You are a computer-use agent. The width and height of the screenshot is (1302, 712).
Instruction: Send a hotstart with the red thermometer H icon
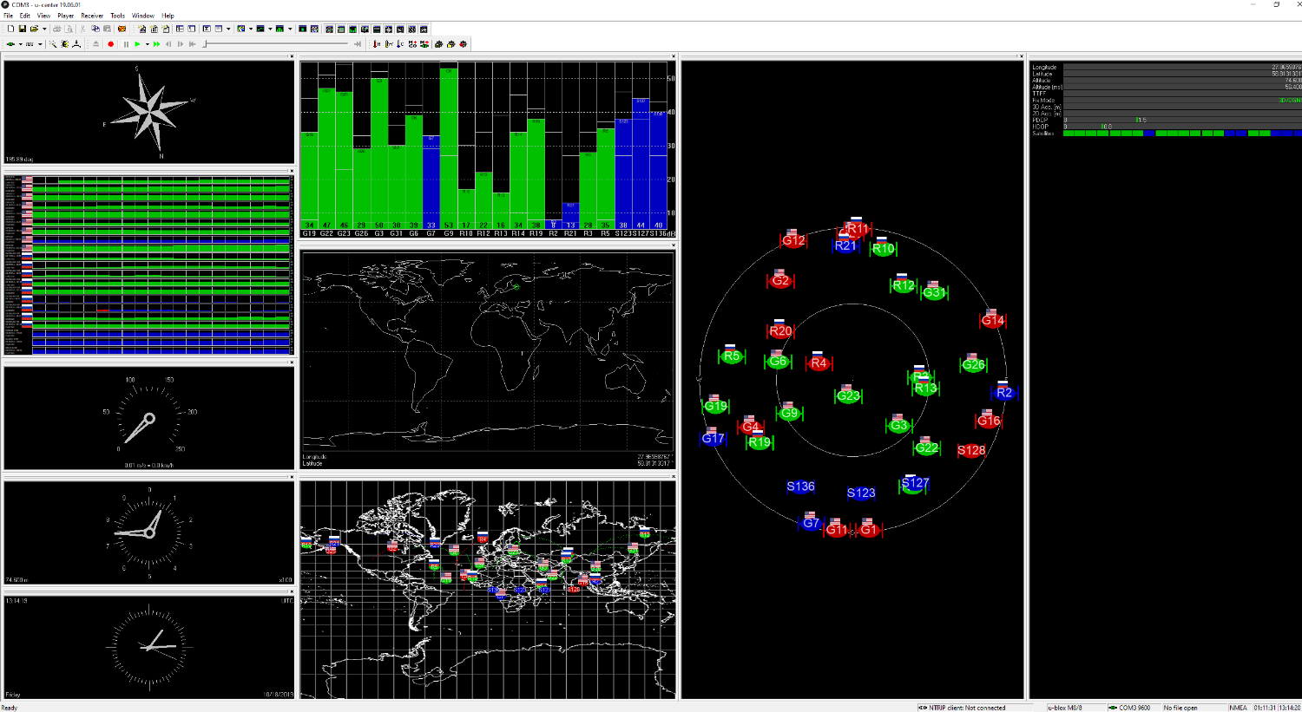click(377, 44)
